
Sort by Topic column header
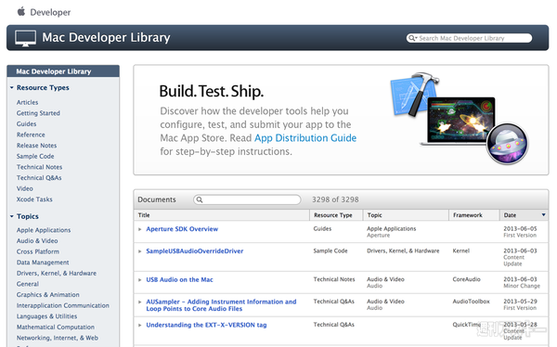(x=406, y=215)
